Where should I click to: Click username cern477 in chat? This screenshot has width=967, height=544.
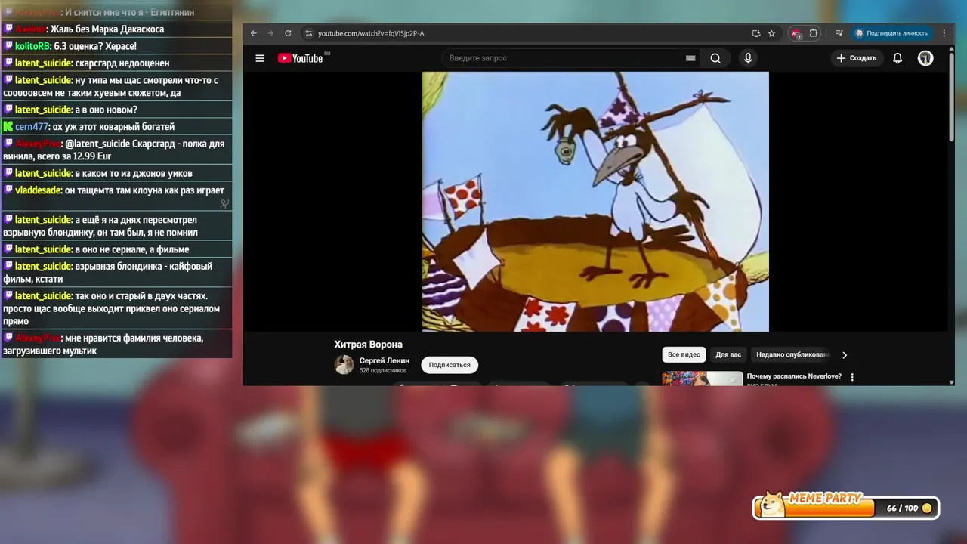pos(32,127)
